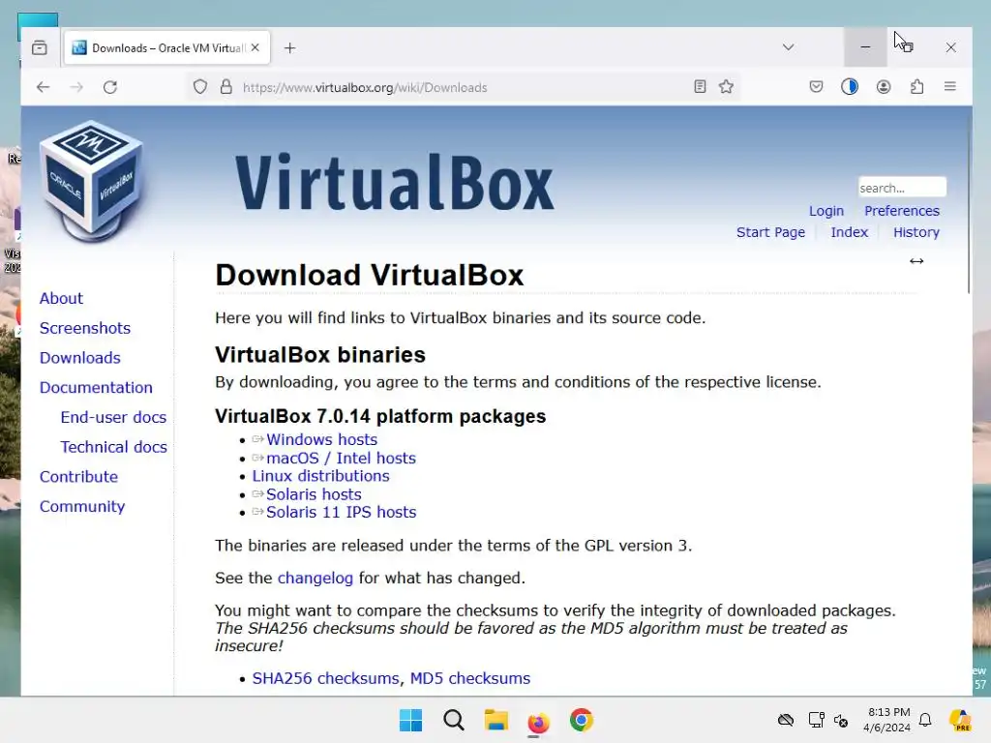Viewport: 991px width, 743px height.
Task: Open the Login link
Action: [x=826, y=211]
